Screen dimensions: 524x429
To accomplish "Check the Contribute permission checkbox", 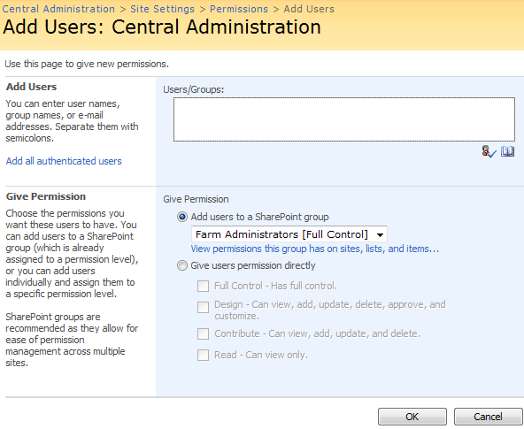I will point(203,333).
